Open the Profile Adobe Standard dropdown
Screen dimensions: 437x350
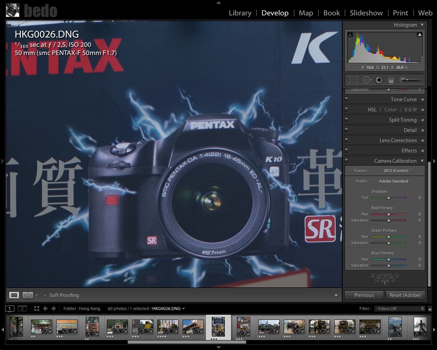tap(396, 181)
